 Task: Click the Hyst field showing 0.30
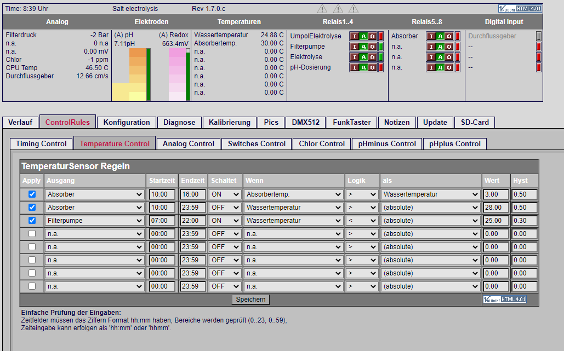525,221
